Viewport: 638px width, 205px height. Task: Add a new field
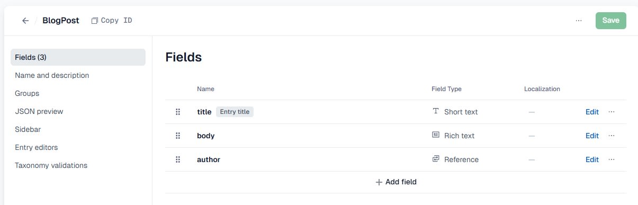[x=396, y=182]
